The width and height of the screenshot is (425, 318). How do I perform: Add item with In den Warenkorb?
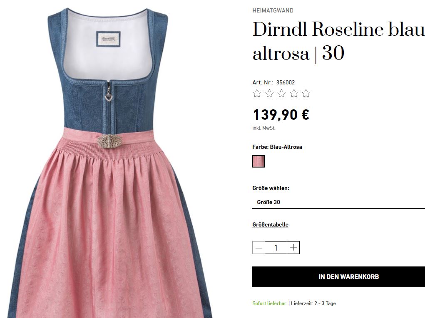point(338,277)
